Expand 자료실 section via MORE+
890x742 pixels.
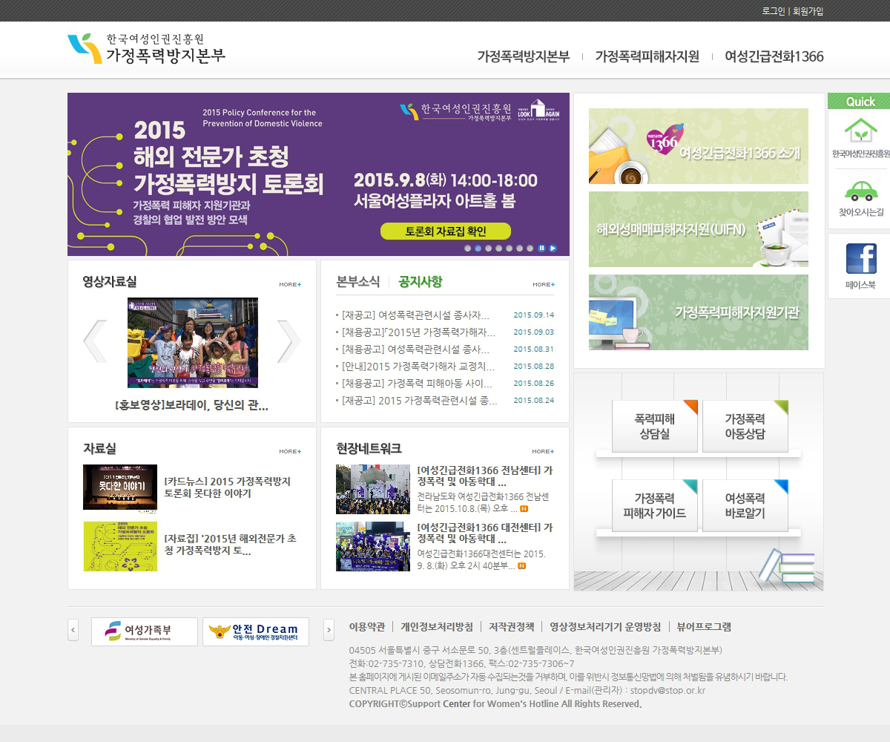tap(290, 451)
